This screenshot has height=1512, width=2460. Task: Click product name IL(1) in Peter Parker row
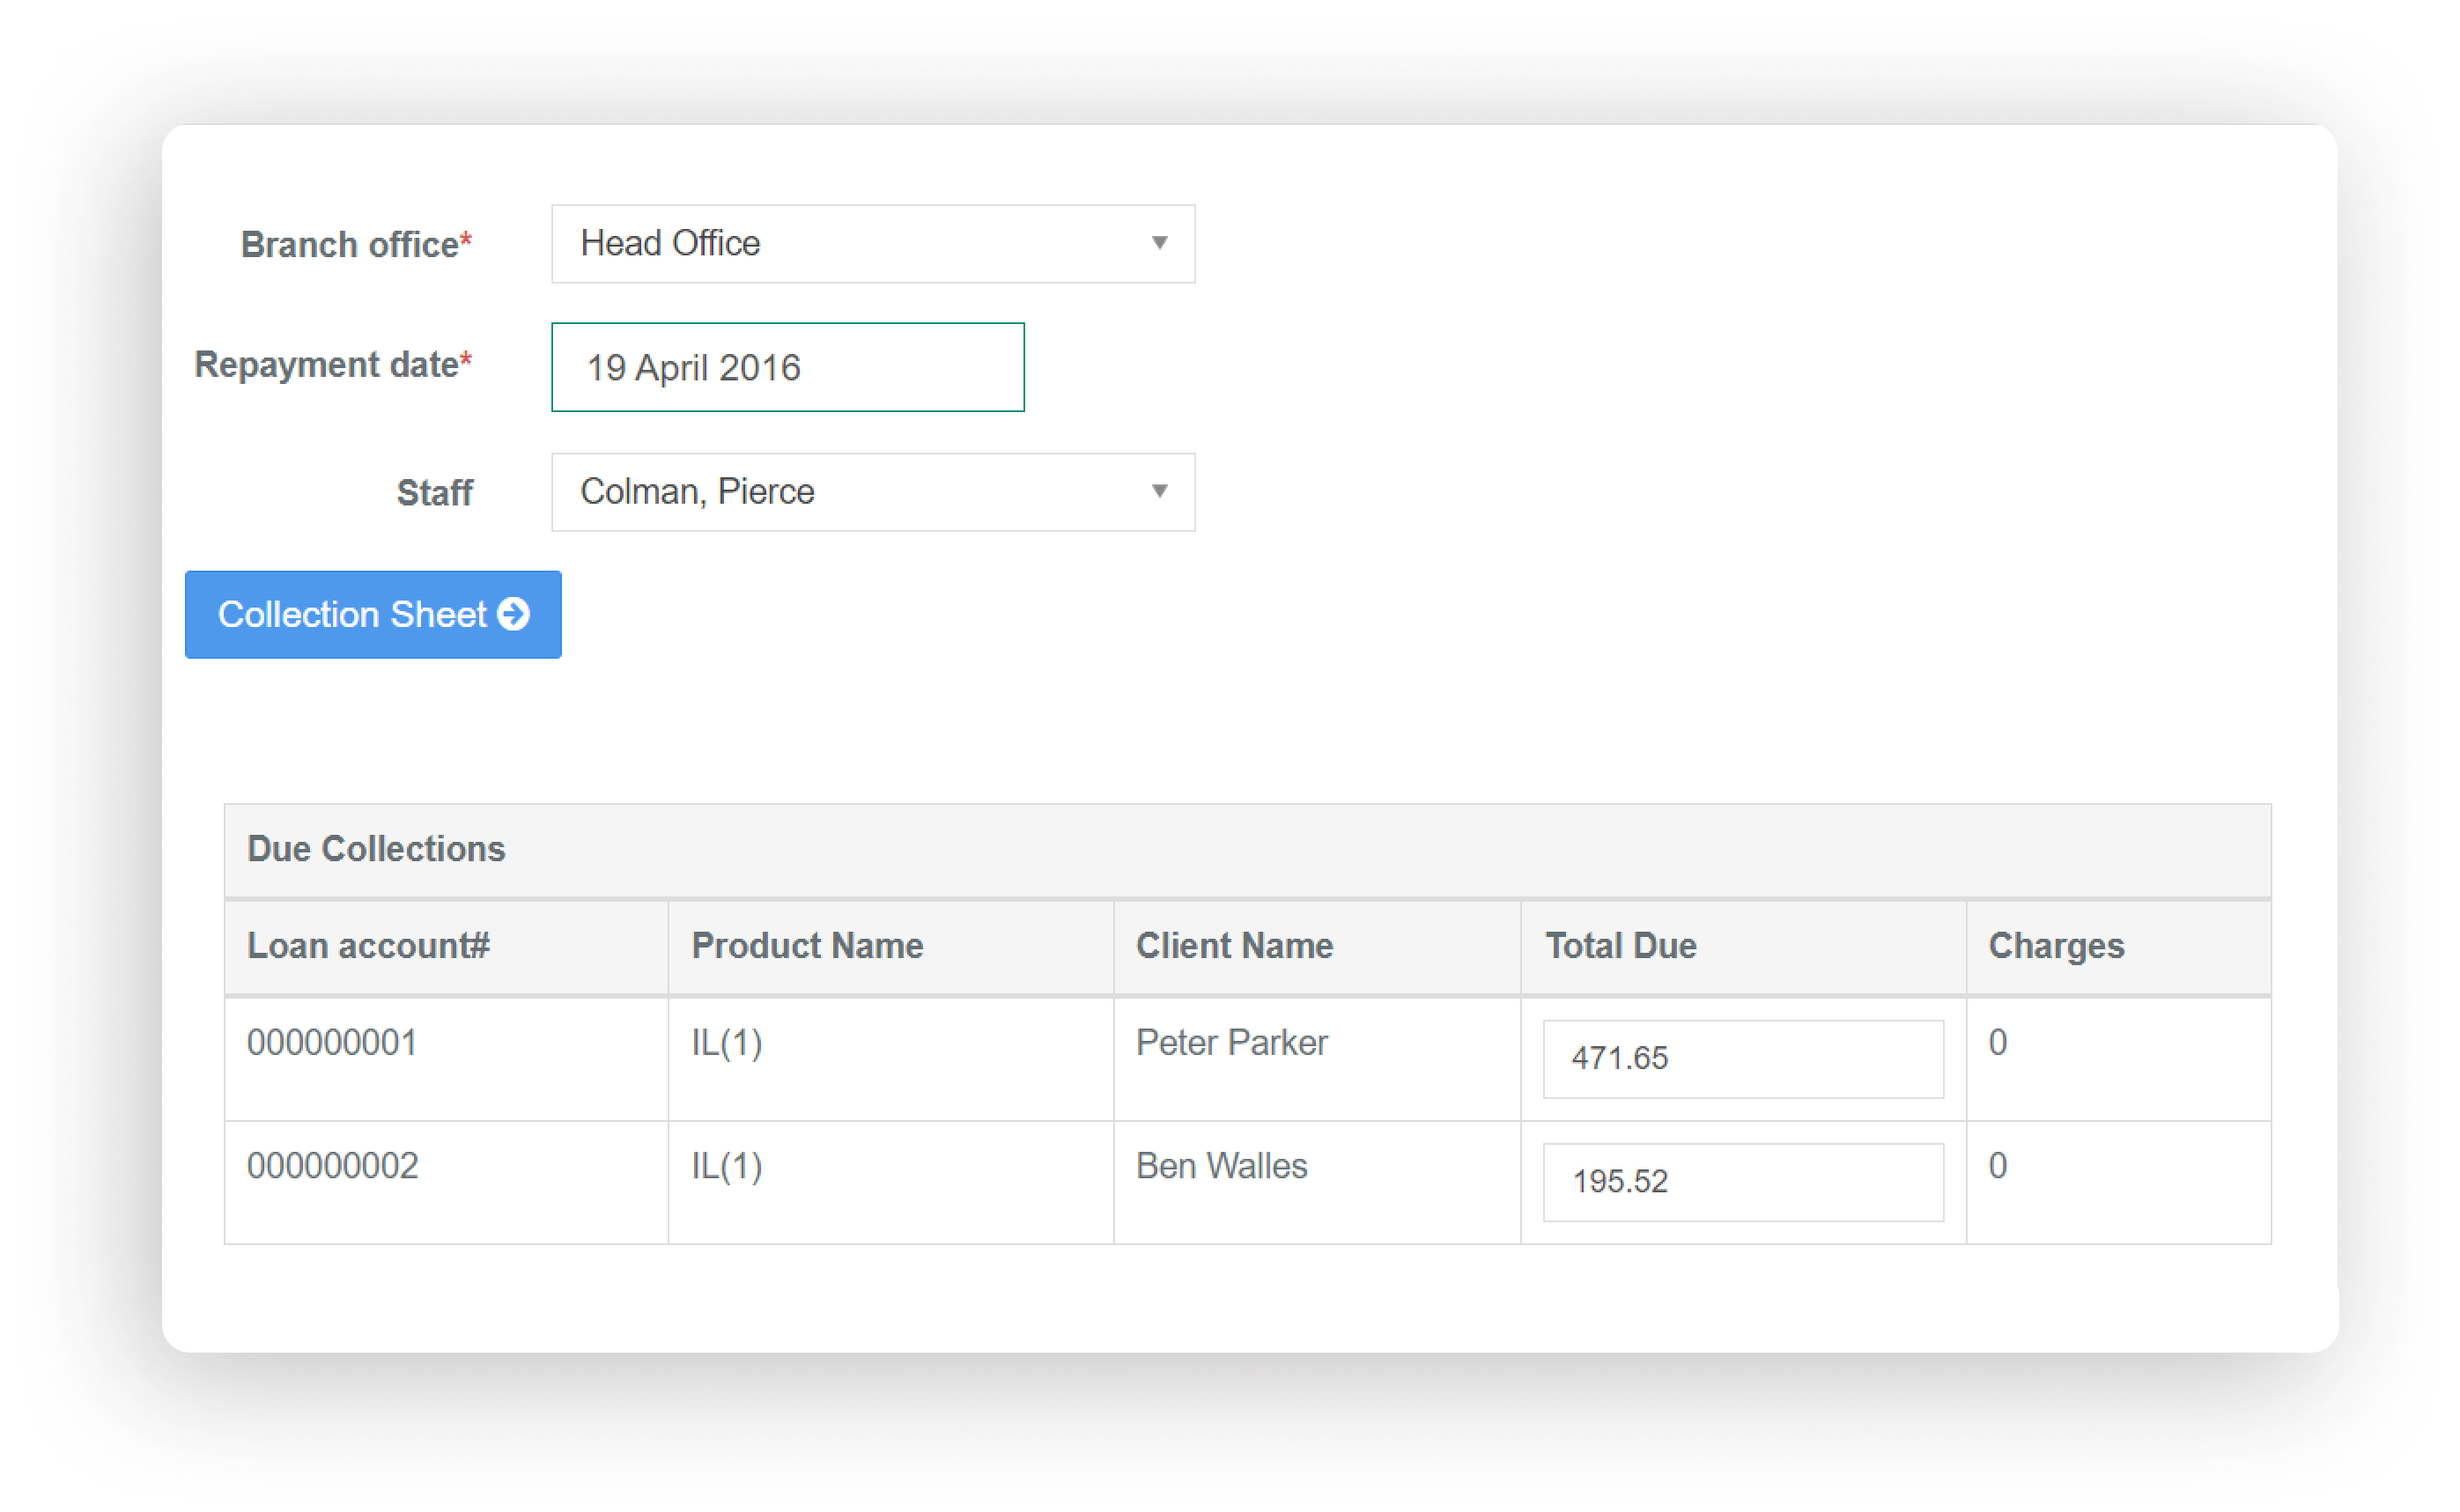point(727,1042)
